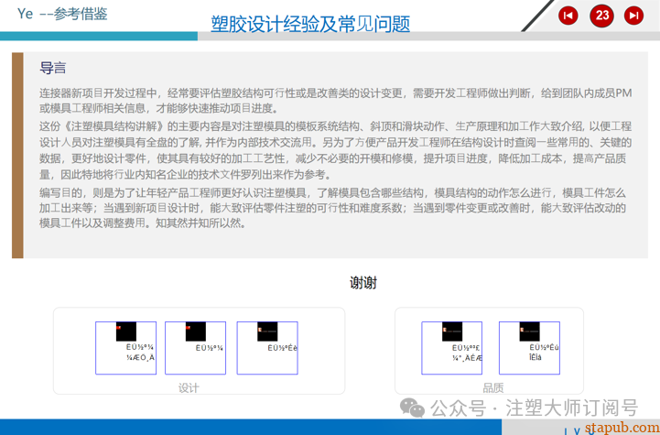Open the leftmost embedded file in 设计 group
The width and height of the screenshot is (660, 435).
click(125, 347)
